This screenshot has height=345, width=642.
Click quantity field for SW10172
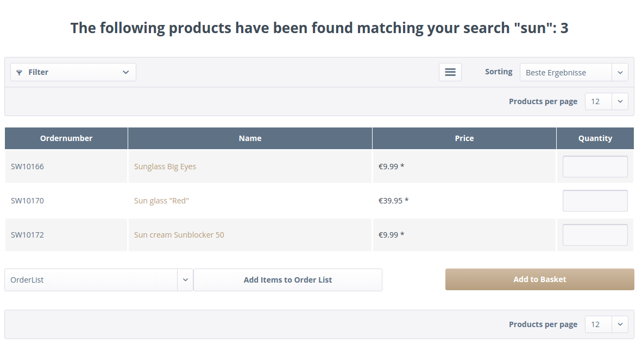[595, 235]
